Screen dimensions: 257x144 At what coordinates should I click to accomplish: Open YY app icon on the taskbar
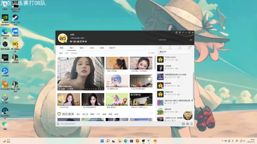(155, 141)
